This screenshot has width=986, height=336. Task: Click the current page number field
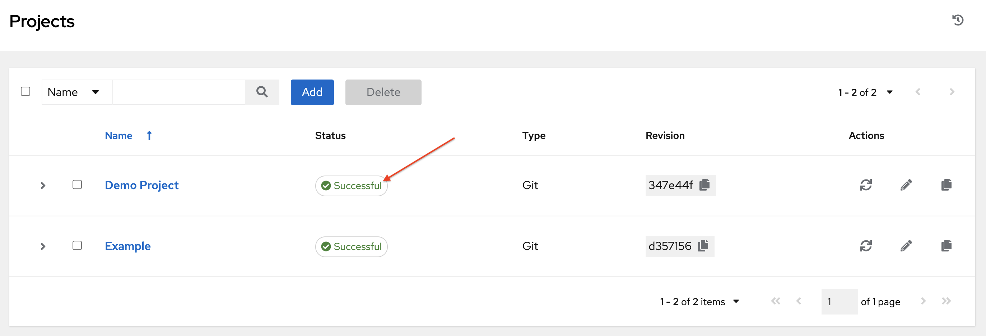840,301
